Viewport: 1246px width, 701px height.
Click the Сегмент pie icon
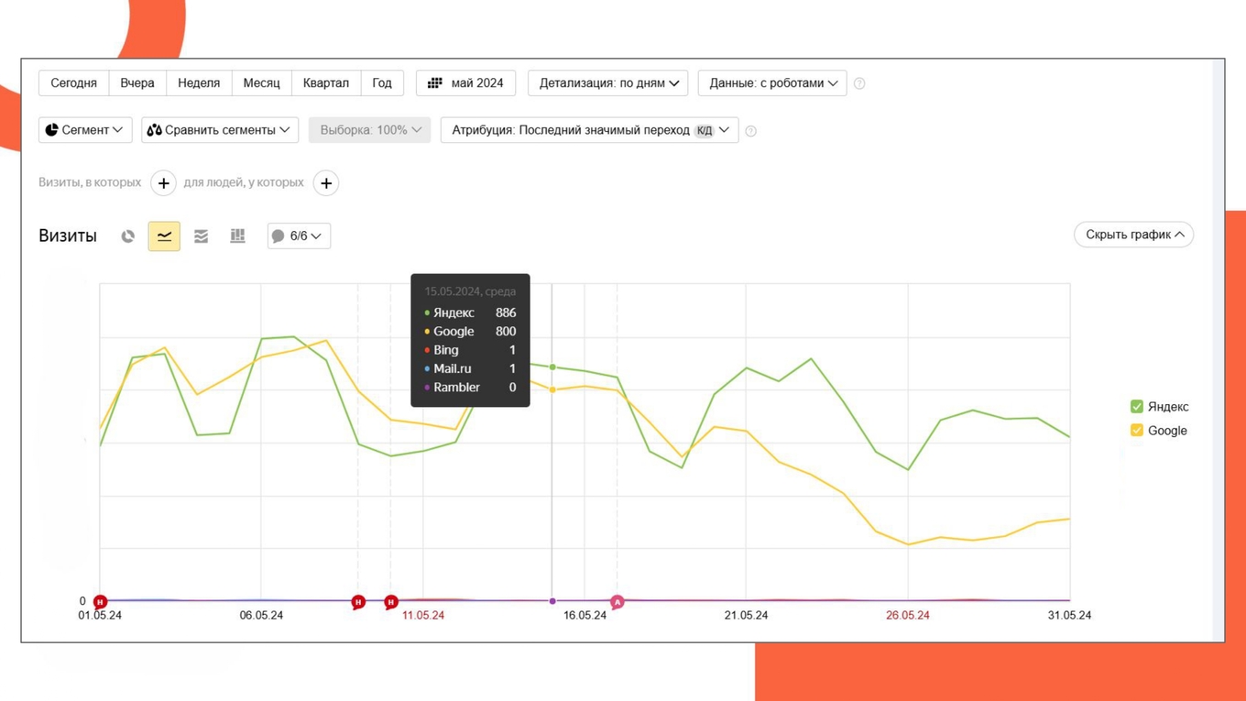point(52,129)
